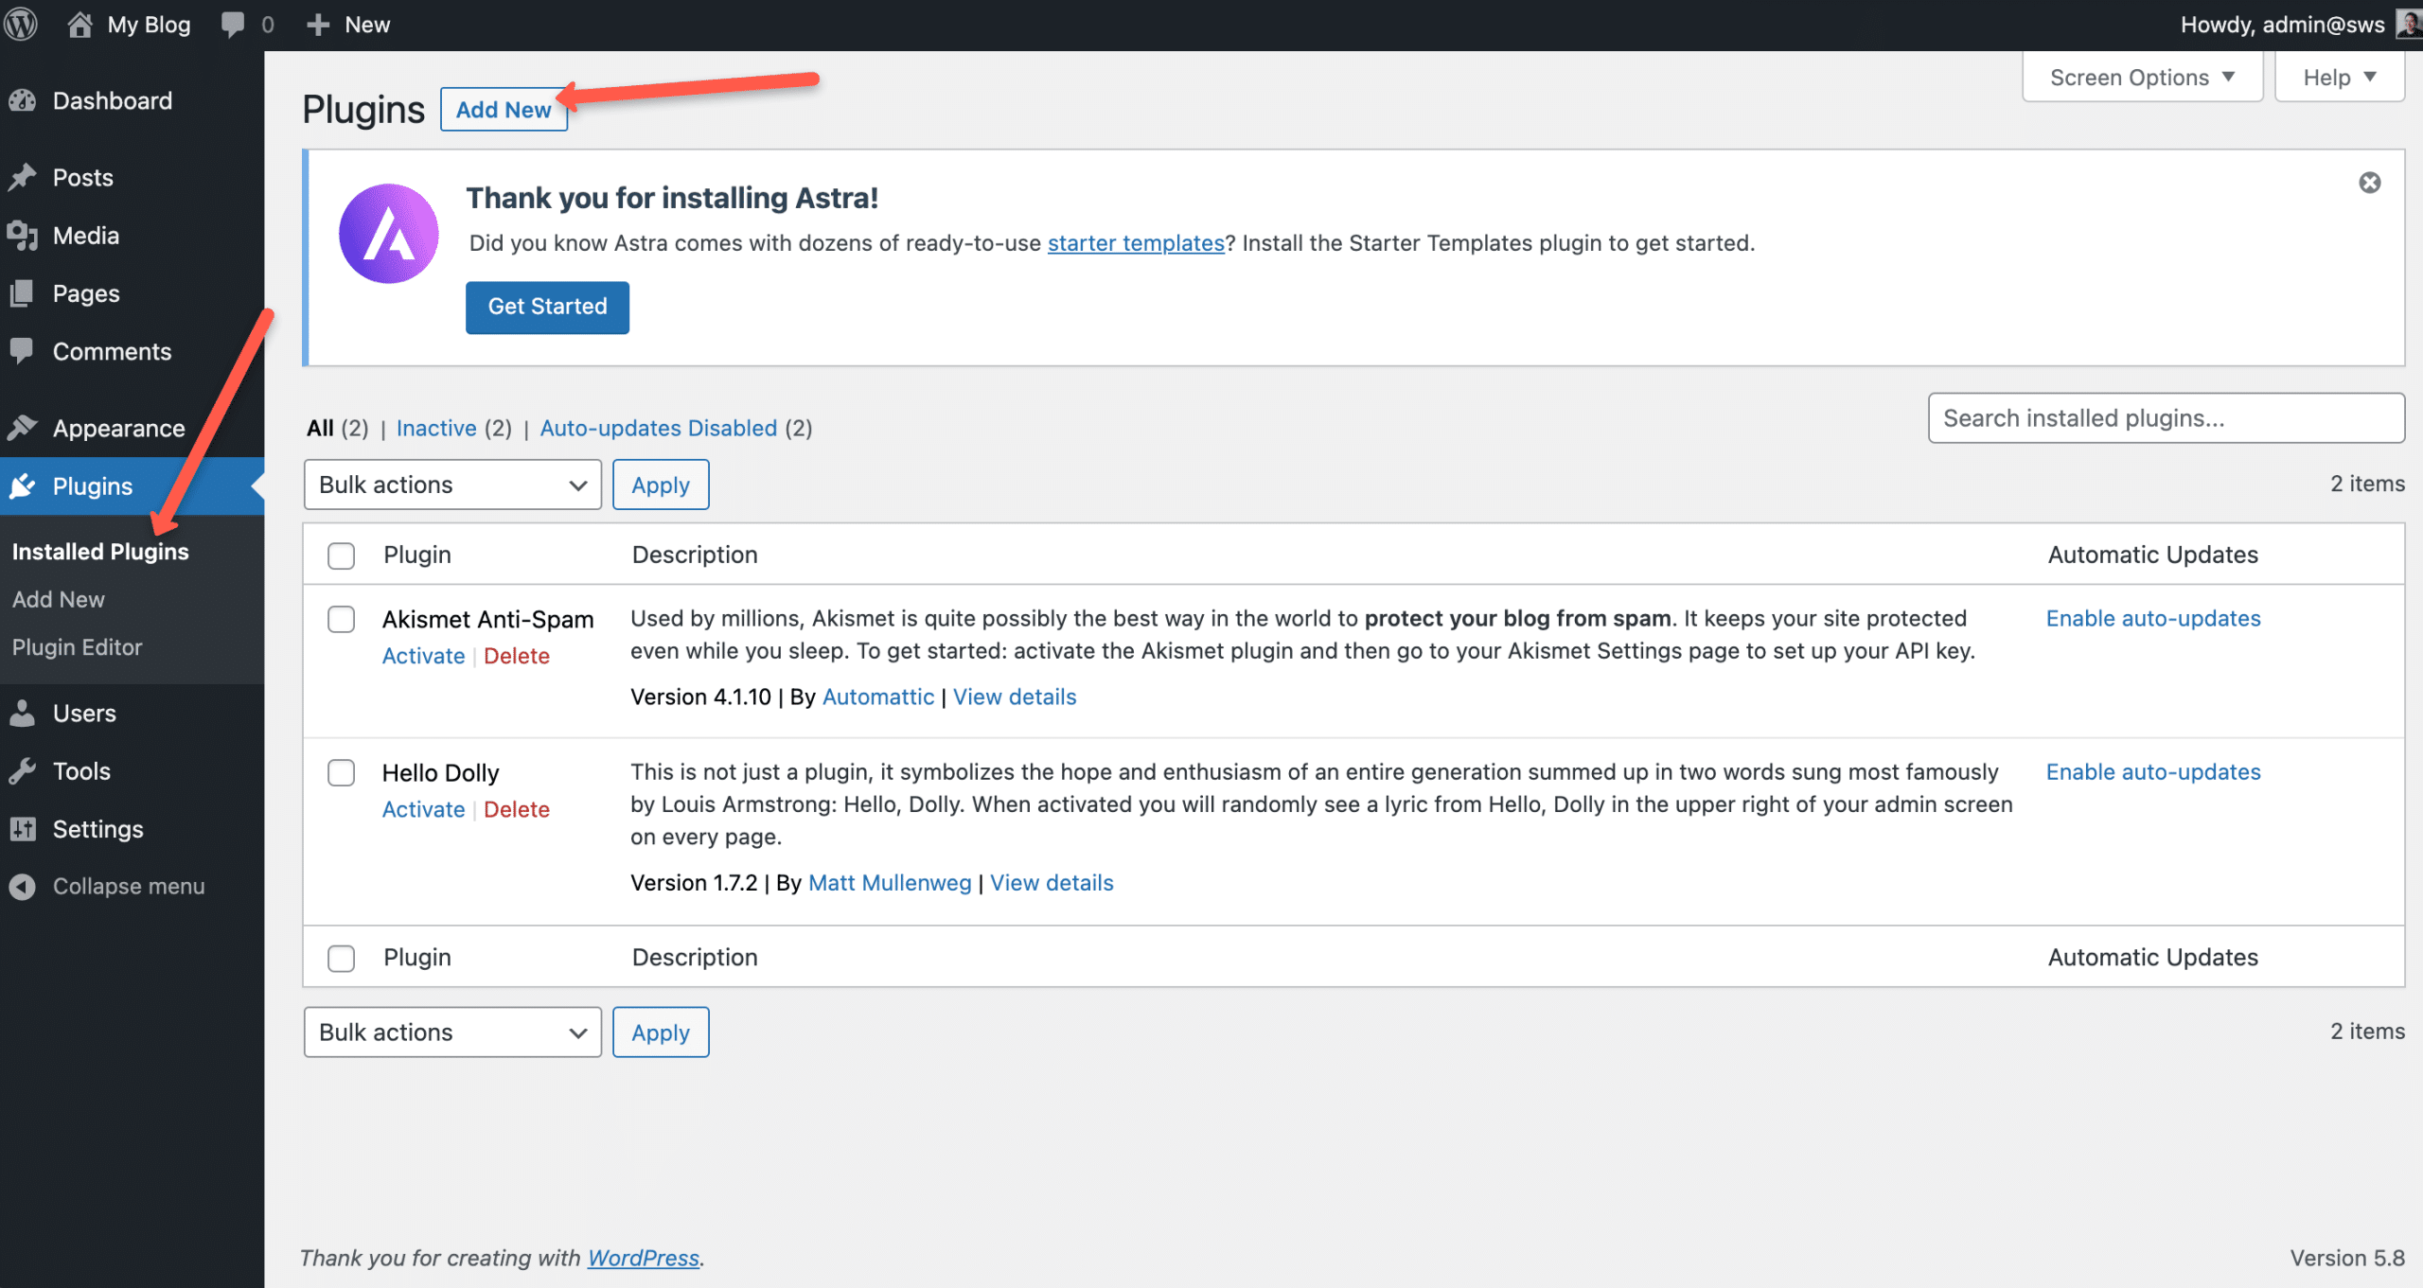Viewport: 2423px width, 1288px height.
Task: Open Plugin Editor submenu item
Action: pos(77,647)
